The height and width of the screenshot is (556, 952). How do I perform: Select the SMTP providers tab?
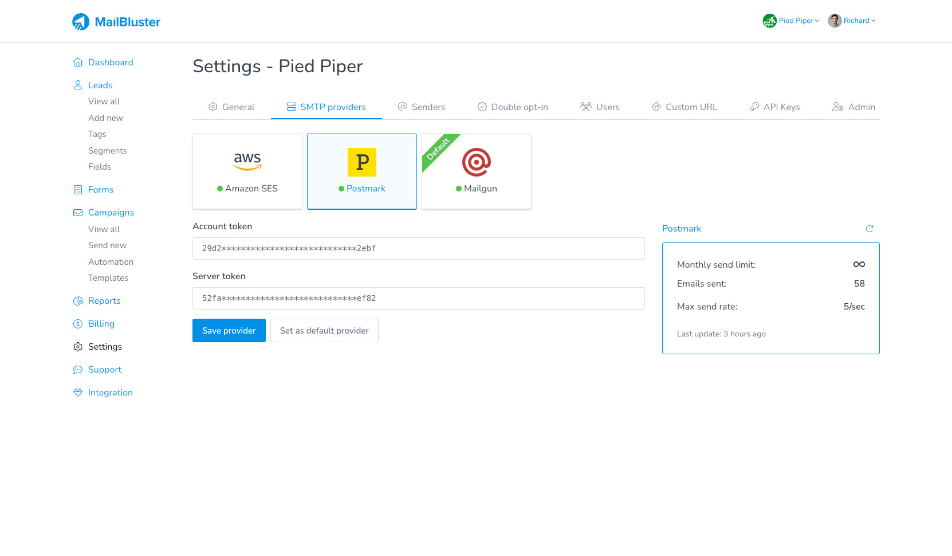(326, 107)
